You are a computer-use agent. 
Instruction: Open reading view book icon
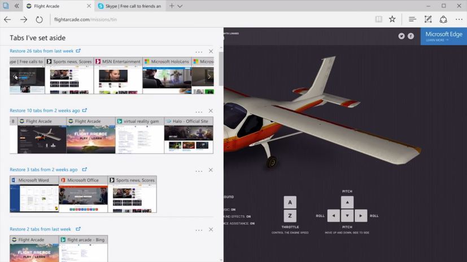coord(379,19)
